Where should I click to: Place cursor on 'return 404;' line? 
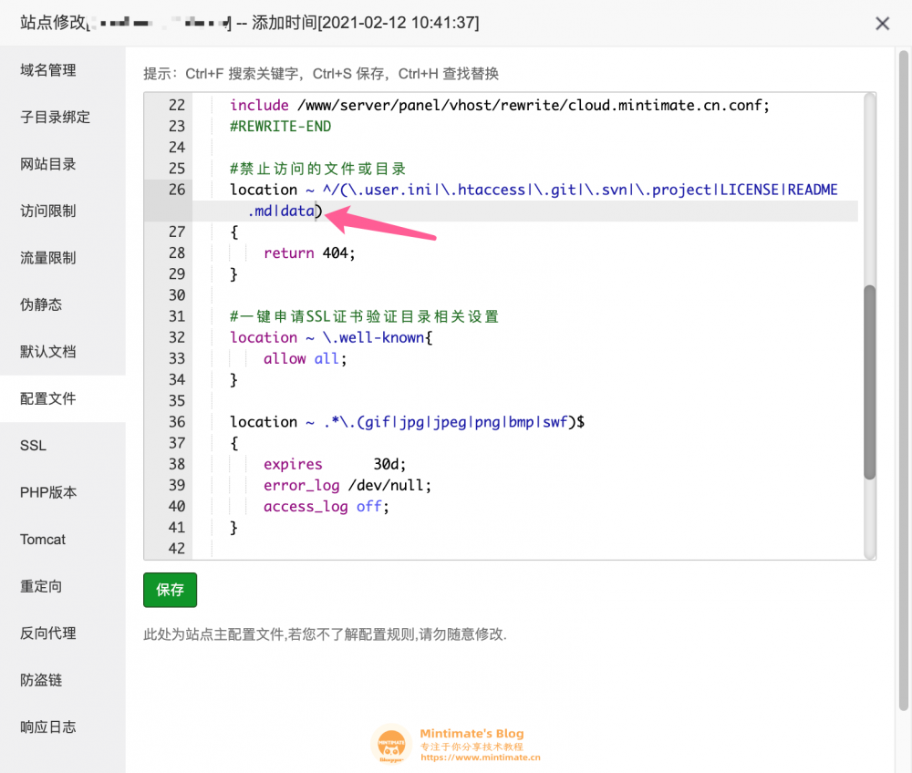pyautogui.click(x=310, y=253)
